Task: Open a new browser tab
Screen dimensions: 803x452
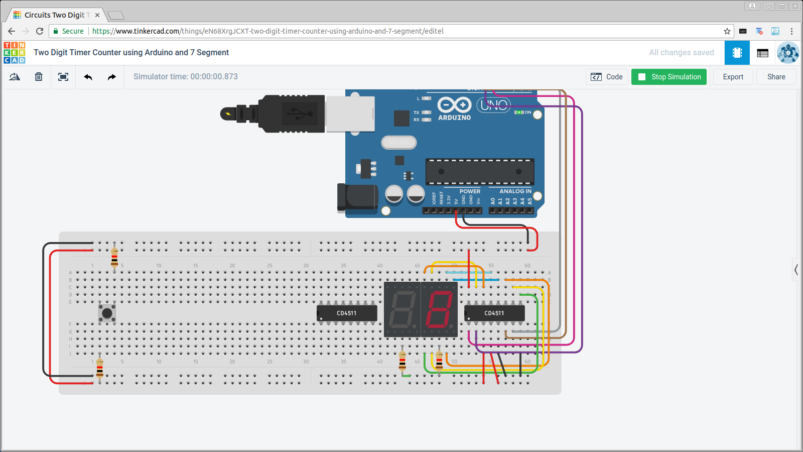Action: pyautogui.click(x=116, y=15)
